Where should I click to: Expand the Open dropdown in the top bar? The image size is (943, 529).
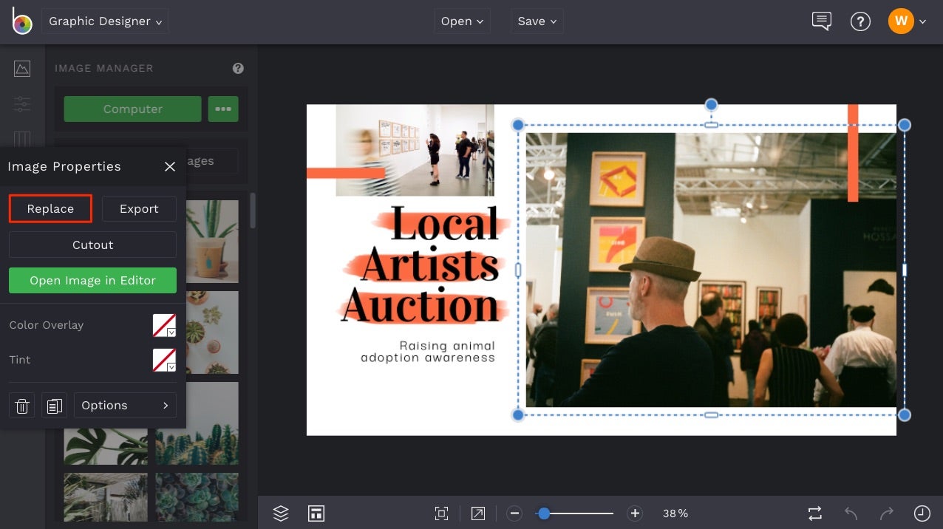point(461,21)
